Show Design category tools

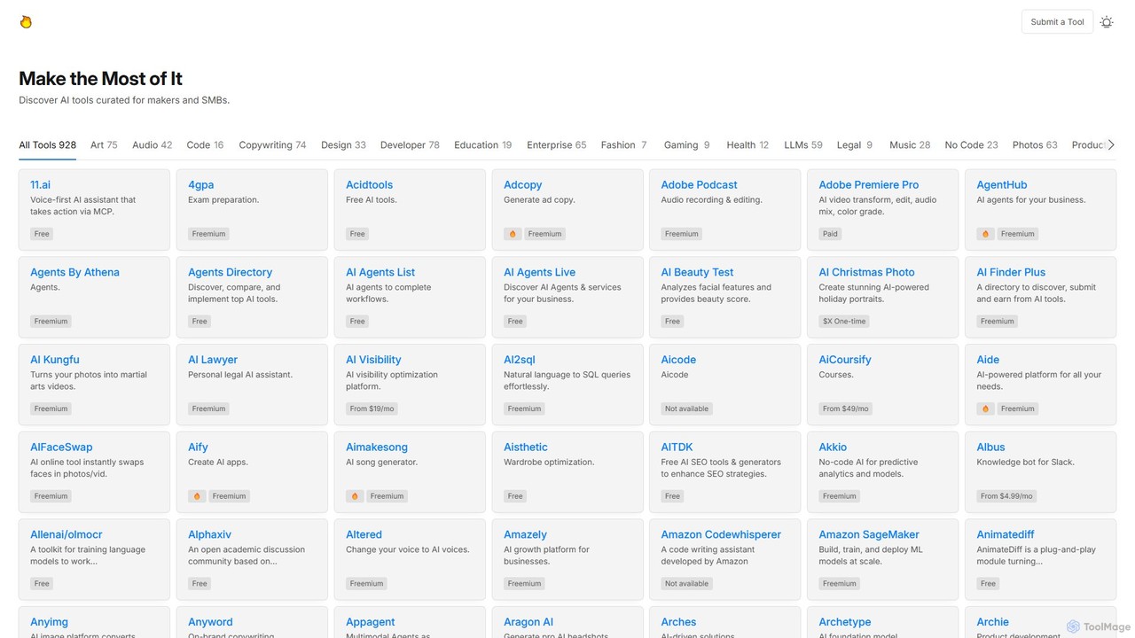pyautogui.click(x=343, y=145)
